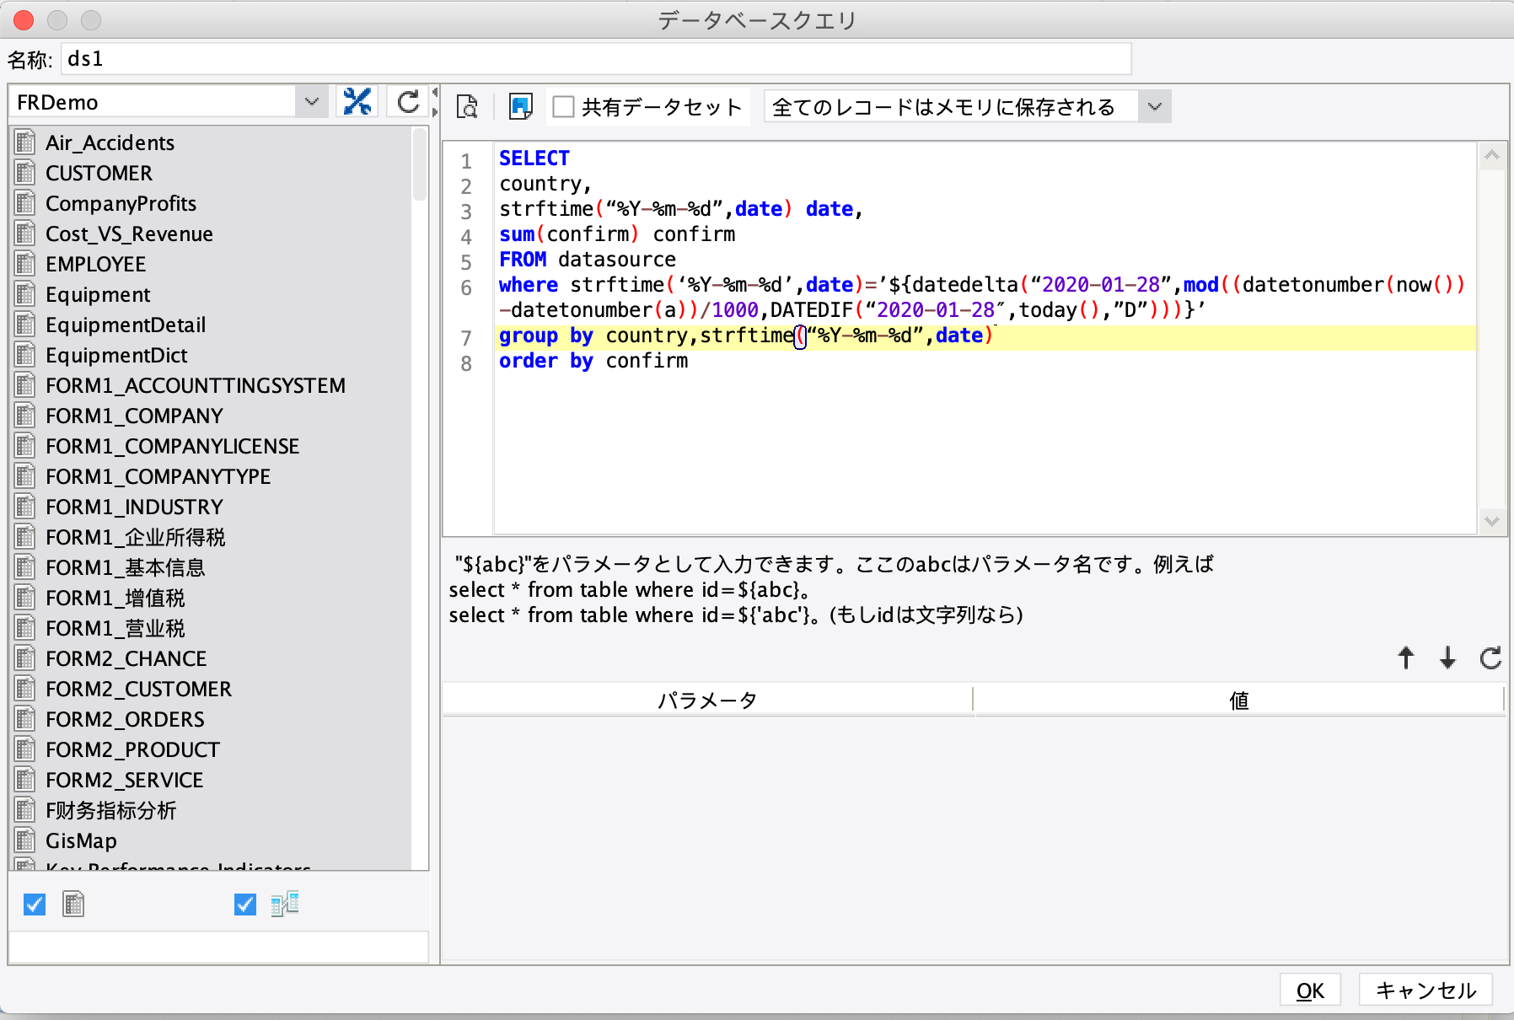
Task: Uncheck the show tables checkbox
Action: coord(35,905)
